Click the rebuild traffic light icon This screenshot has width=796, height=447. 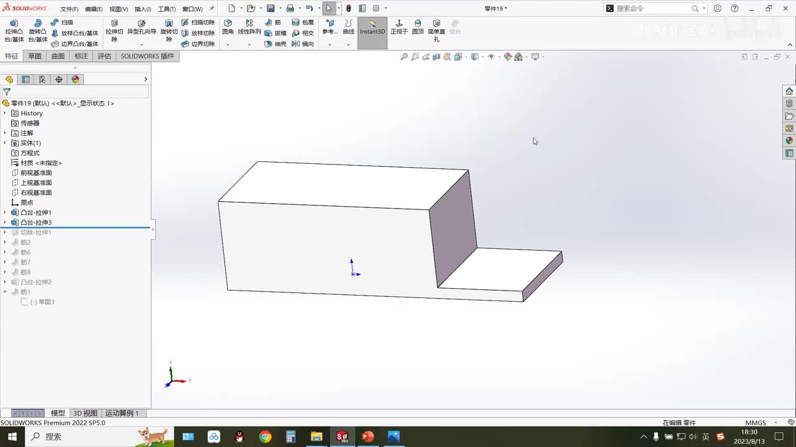click(348, 9)
